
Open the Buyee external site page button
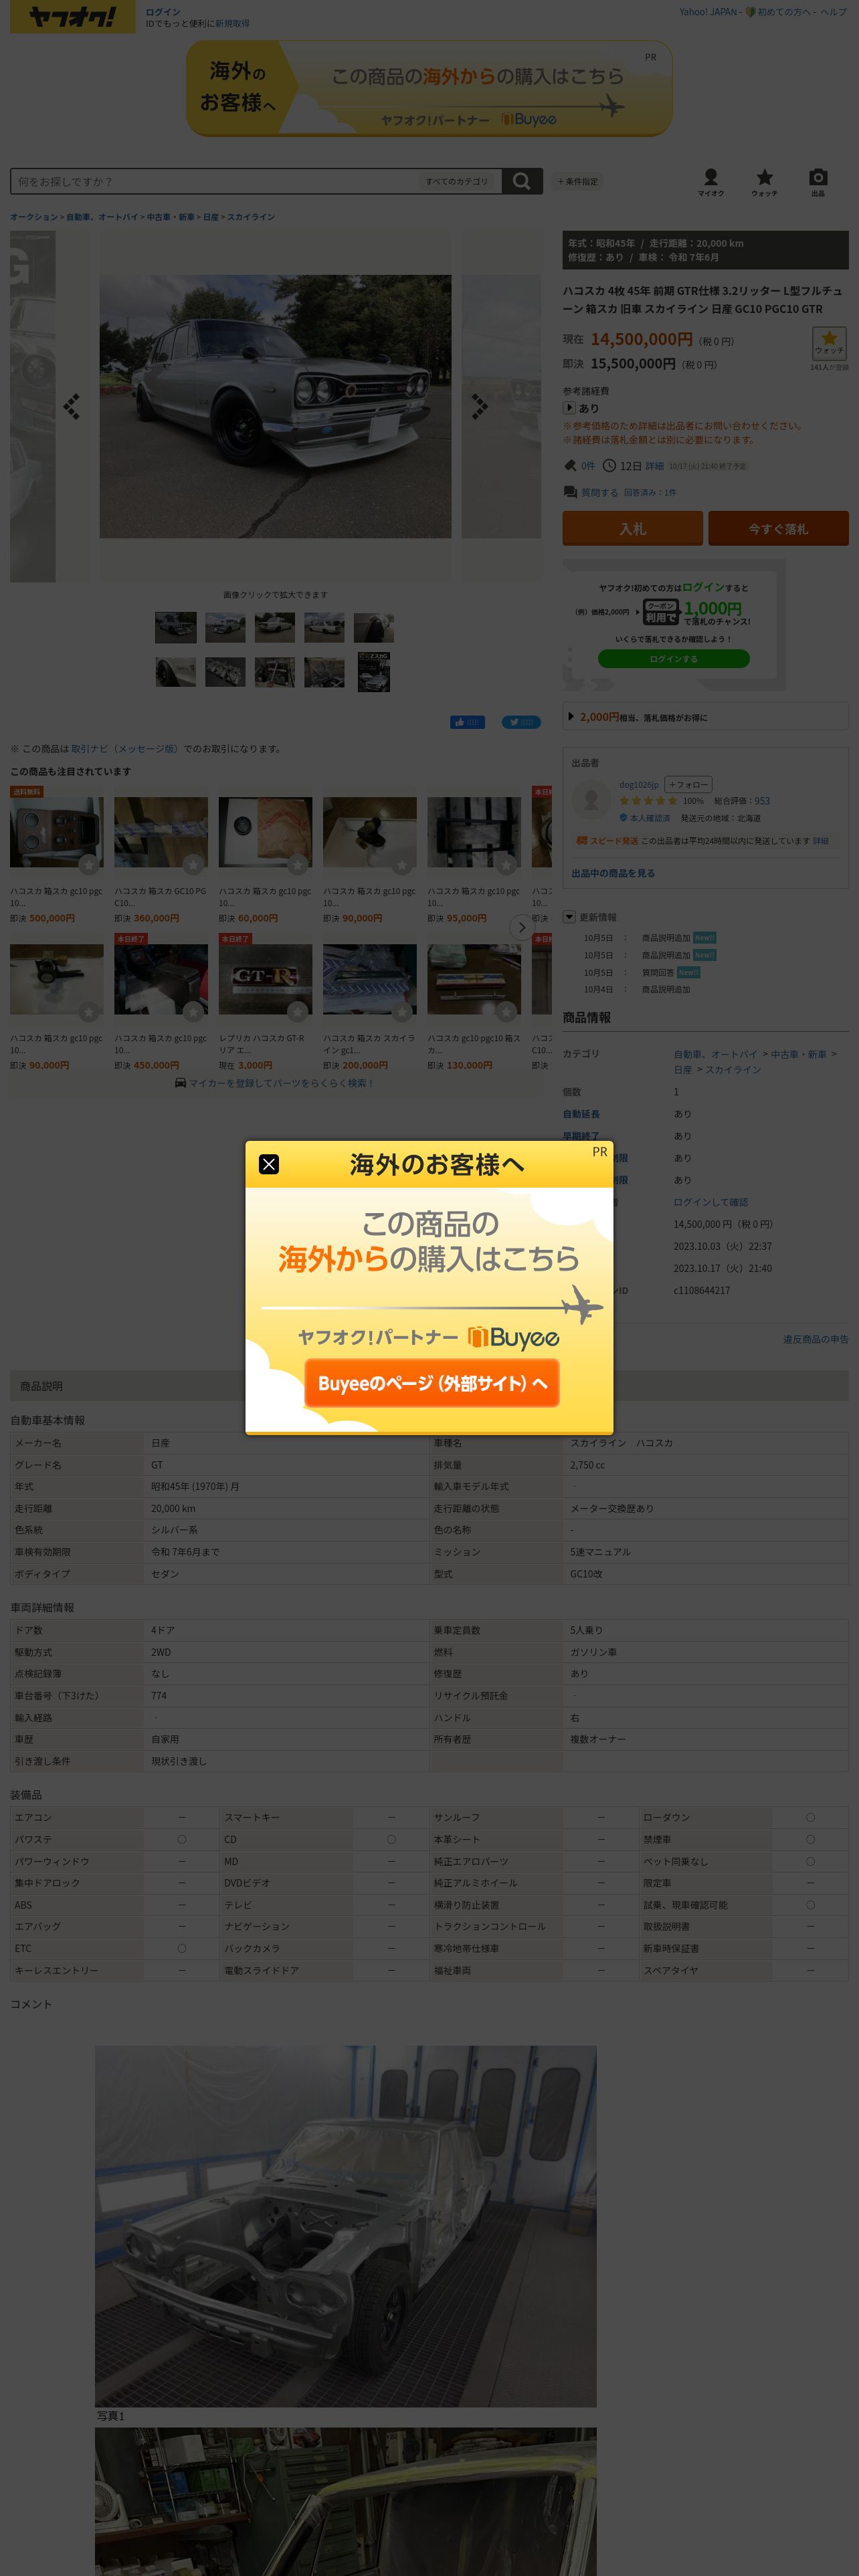(x=432, y=1383)
